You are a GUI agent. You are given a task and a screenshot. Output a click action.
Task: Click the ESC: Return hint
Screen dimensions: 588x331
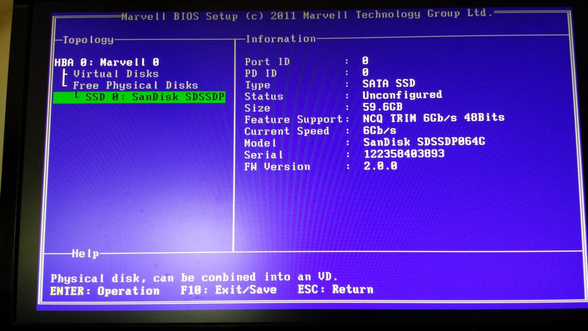click(335, 289)
